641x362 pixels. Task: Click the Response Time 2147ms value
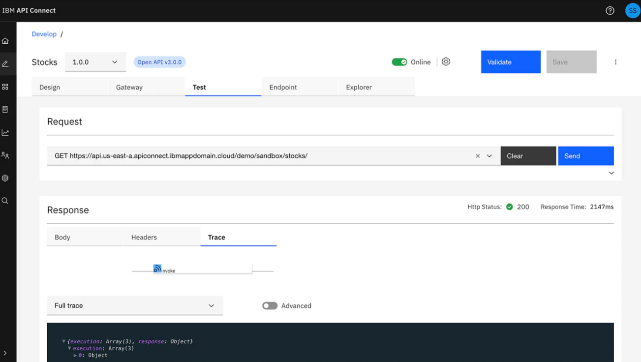(602, 207)
